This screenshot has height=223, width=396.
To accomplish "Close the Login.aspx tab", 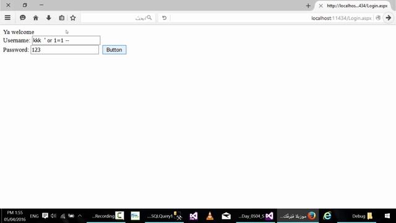I will pyautogui.click(x=321, y=6).
